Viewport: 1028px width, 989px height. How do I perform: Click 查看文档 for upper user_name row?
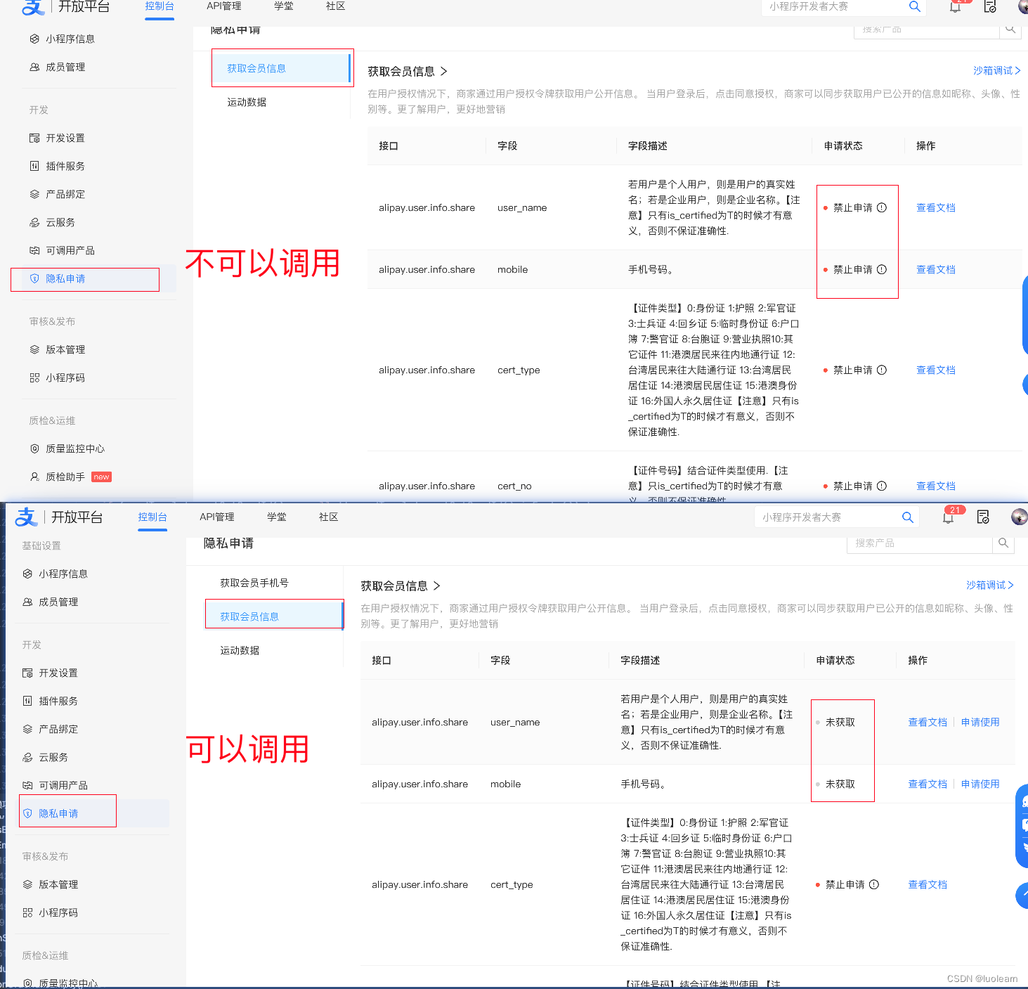point(936,207)
